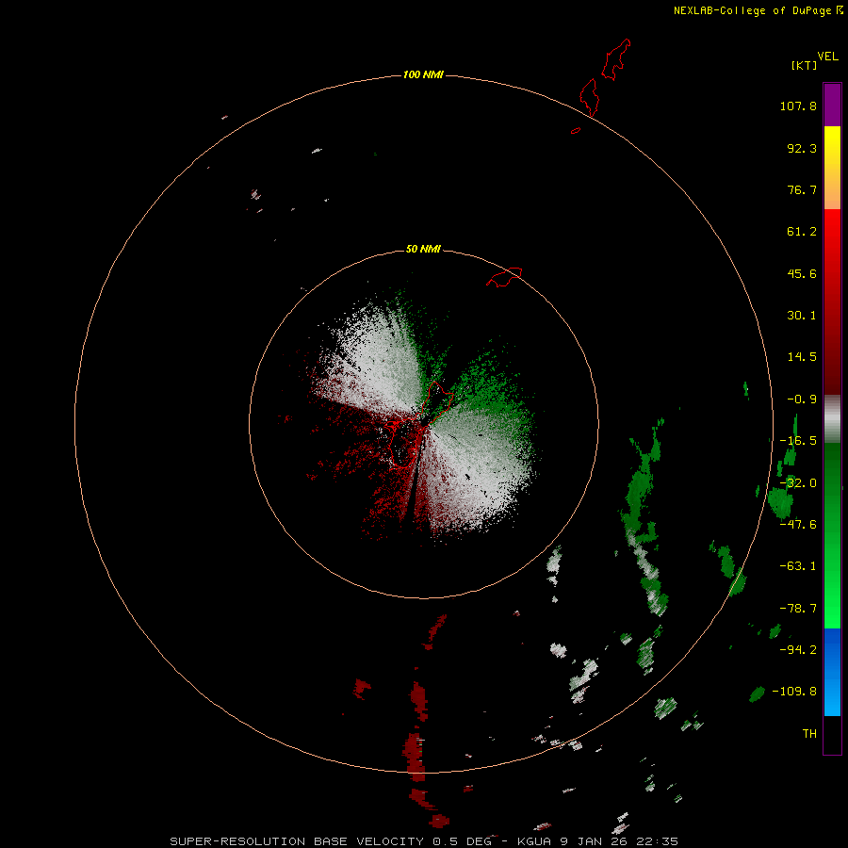Click the -0.9 legend value
The height and width of the screenshot is (848, 848).
tap(802, 400)
